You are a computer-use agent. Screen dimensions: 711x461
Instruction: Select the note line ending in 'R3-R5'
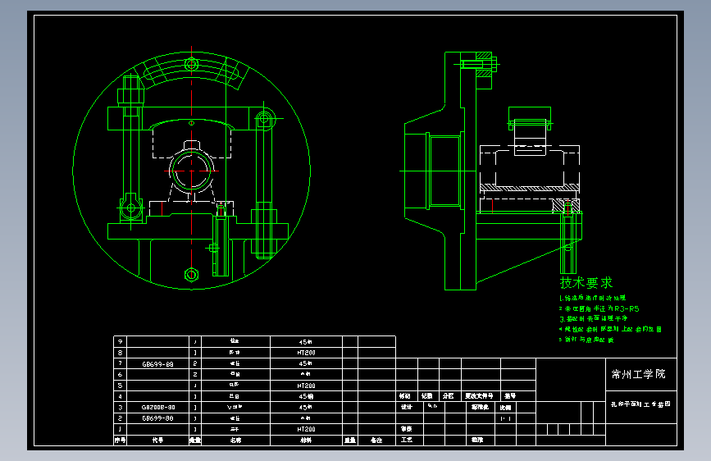click(599, 308)
